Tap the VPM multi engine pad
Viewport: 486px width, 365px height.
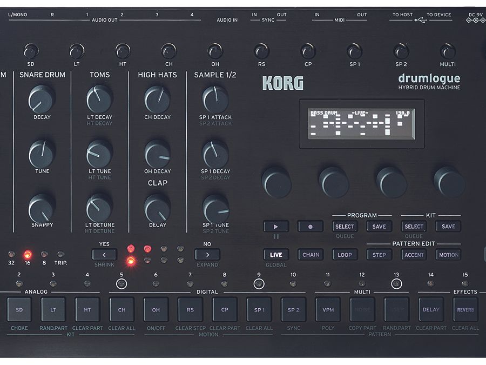pos(328,309)
